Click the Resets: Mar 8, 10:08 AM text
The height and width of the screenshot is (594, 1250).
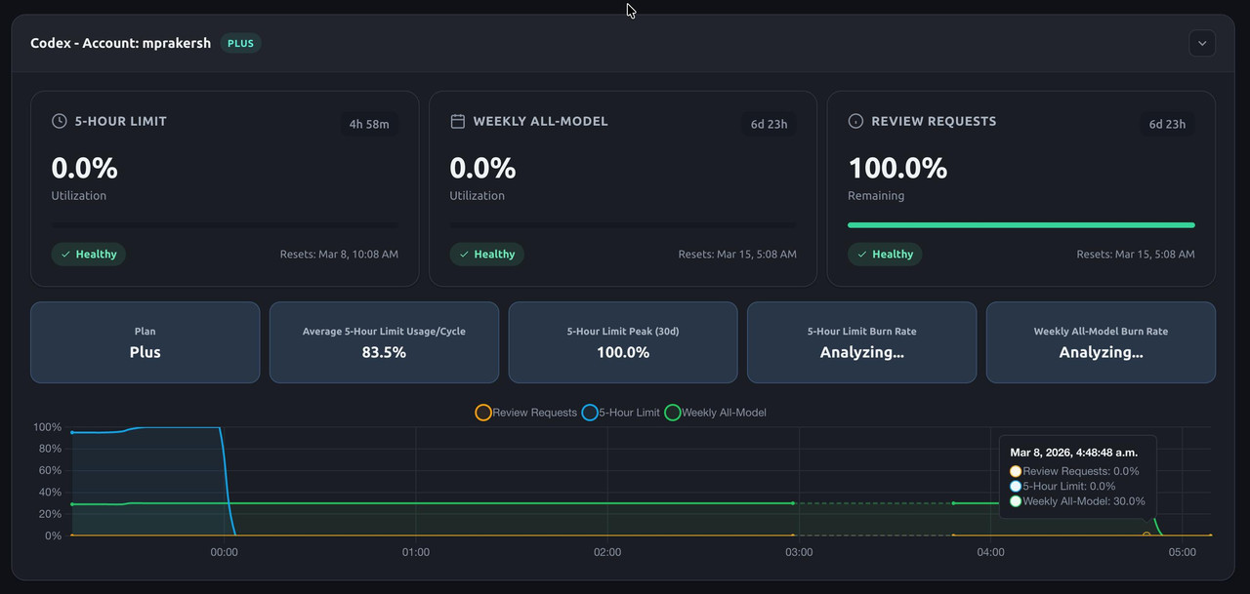339,254
